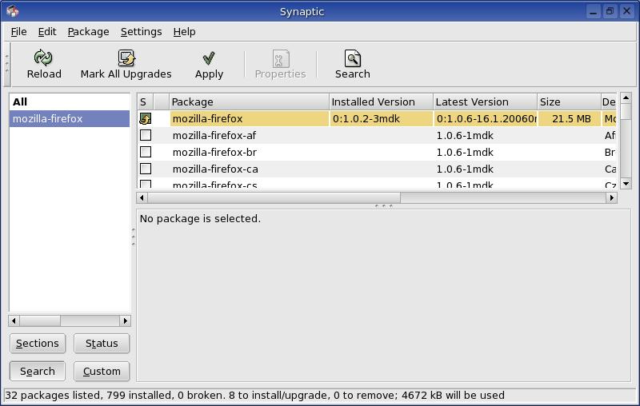
Task: Click the Custom filter button
Action: tap(102, 372)
